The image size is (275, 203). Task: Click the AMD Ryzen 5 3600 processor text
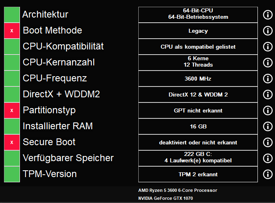pyautogui.click(x=178, y=190)
